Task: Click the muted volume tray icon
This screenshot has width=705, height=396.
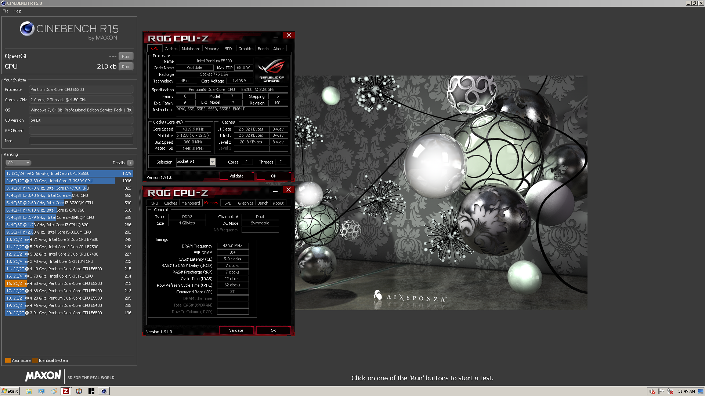Action: (x=652, y=391)
